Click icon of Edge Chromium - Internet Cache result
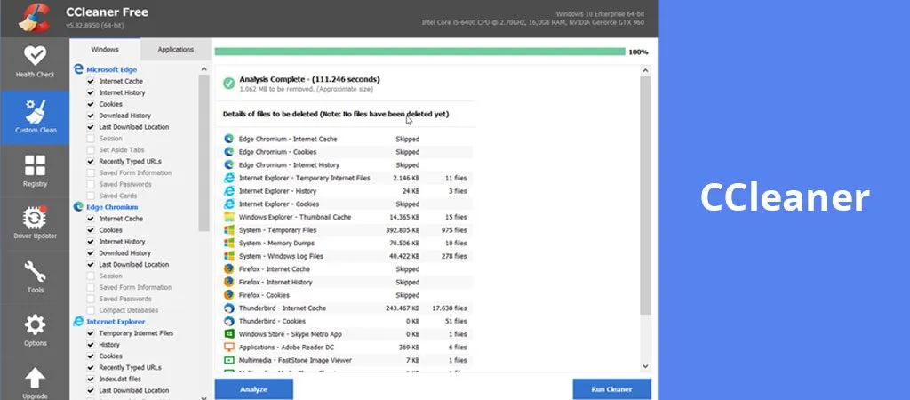The image size is (910, 400). pyautogui.click(x=228, y=139)
